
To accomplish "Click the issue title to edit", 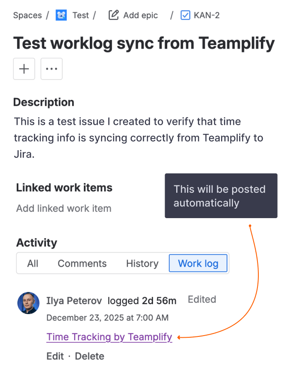I will [x=144, y=43].
